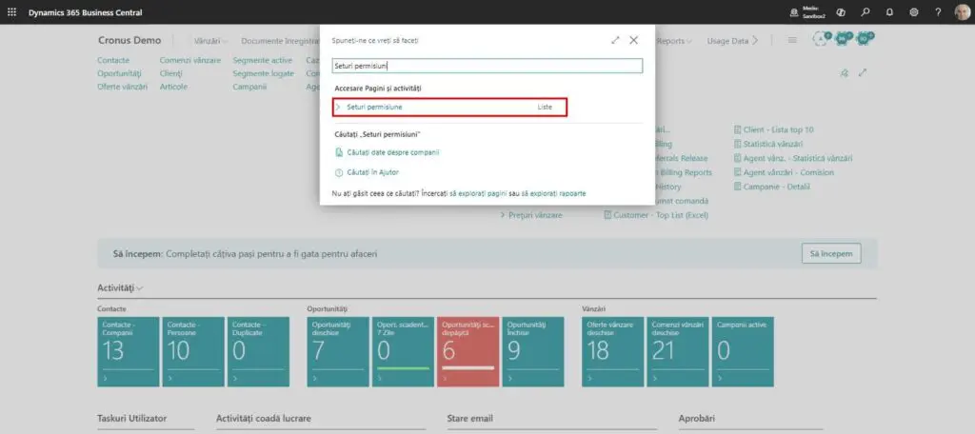Open the Contacte - Duplicate tile
This screenshot has width=975, height=434.
[258, 352]
